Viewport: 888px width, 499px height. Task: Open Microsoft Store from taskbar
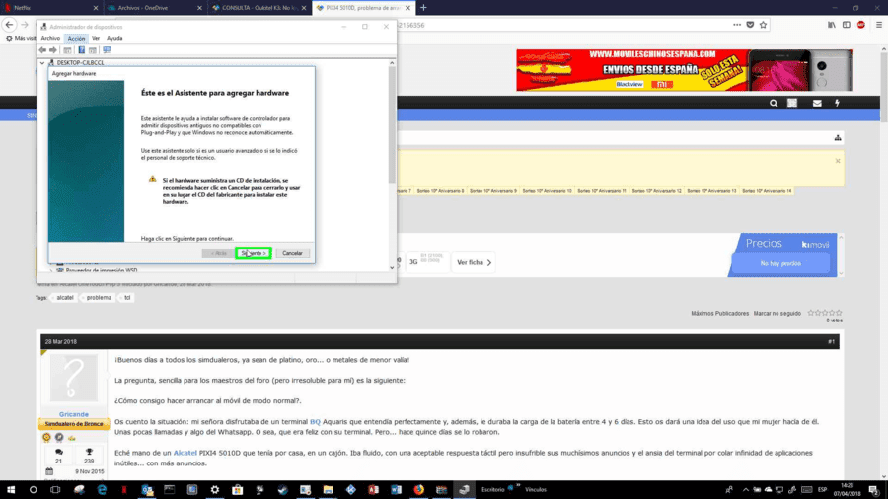pyautogui.click(x=237, y=490)
